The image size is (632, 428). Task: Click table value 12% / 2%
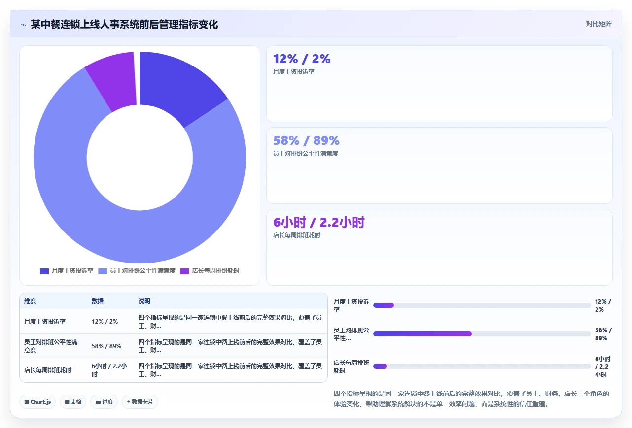[x=105, y=322]
